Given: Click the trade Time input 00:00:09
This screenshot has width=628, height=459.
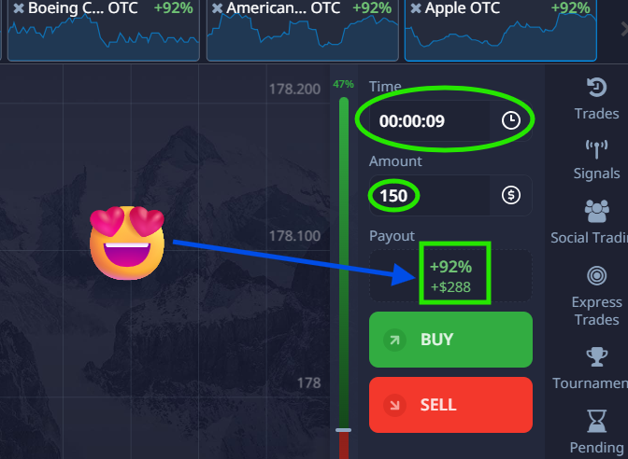Looking at the screenshot, I should click(x=429, y=120).
